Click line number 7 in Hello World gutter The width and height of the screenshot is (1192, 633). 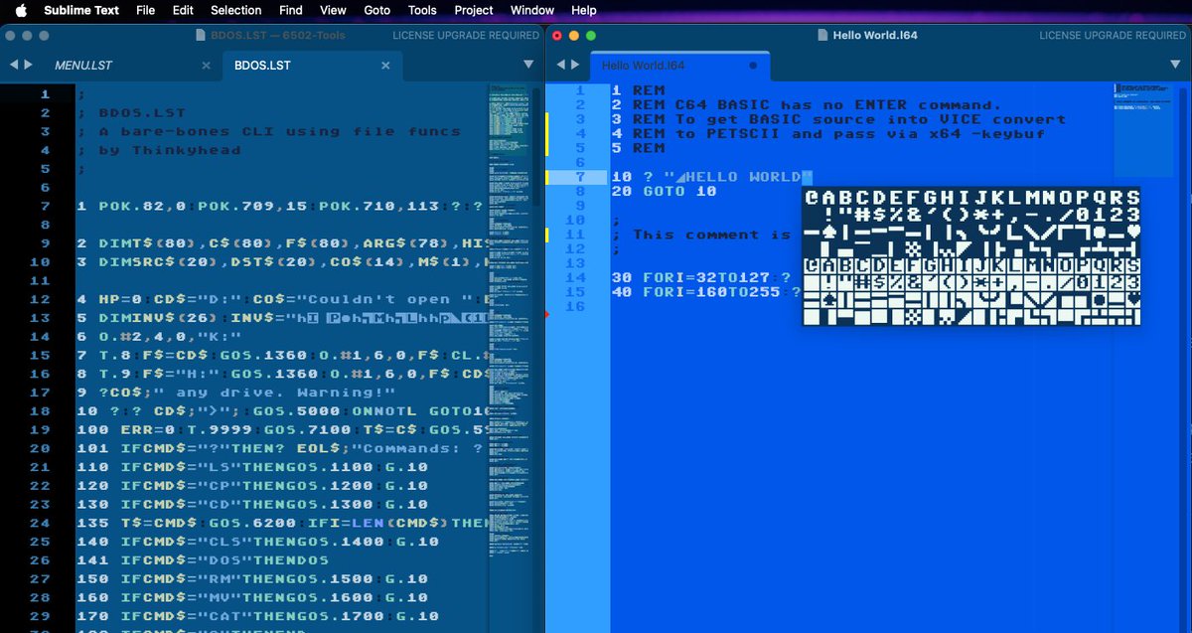tap(581, 176)
